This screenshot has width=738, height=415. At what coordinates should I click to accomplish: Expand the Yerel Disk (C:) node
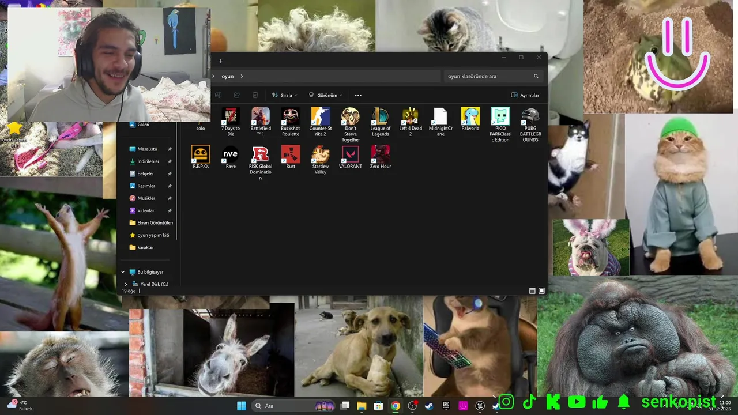point(126,284)
